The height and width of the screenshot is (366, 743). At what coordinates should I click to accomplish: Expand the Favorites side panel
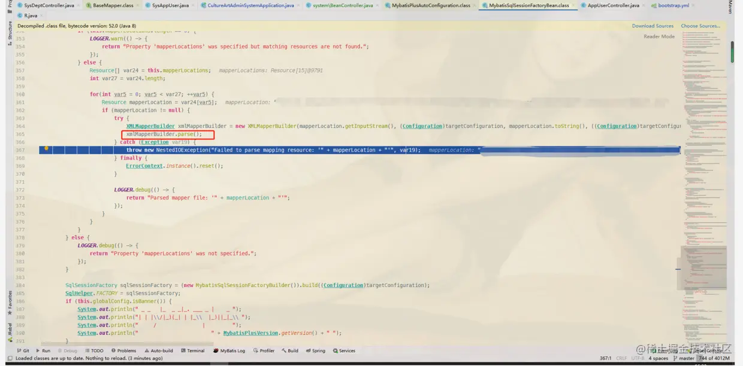tap(10, 302)
